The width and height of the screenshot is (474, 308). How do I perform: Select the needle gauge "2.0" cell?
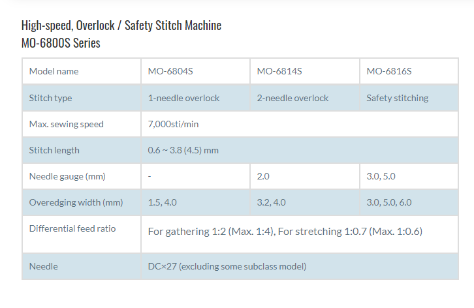pos(264,176)
